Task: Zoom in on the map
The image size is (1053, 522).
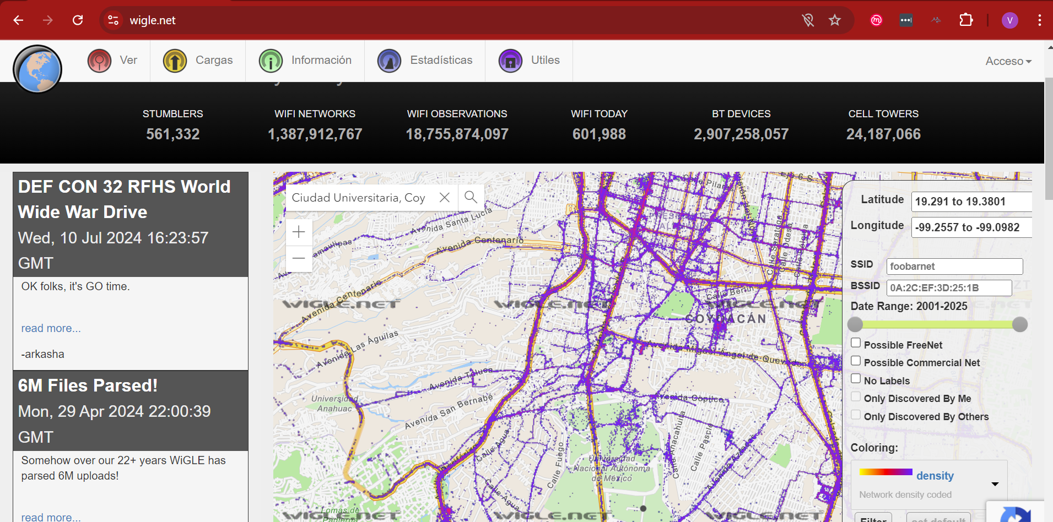Action: pos(299,232)
